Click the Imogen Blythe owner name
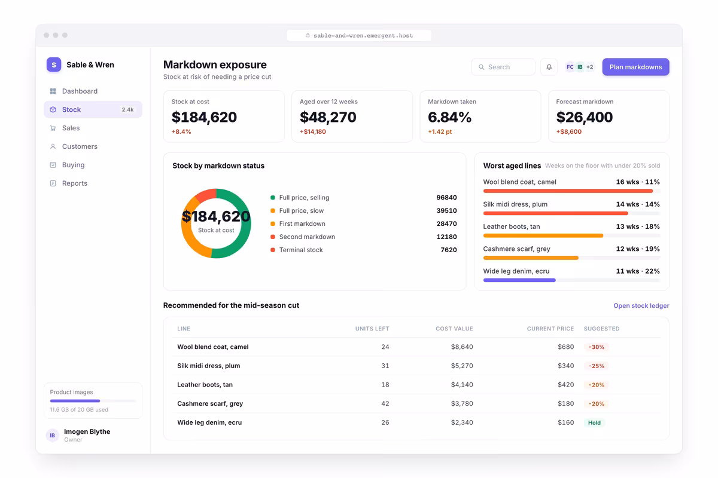The height and width of the screenshot is (478, 718). (x=87, y=432)
